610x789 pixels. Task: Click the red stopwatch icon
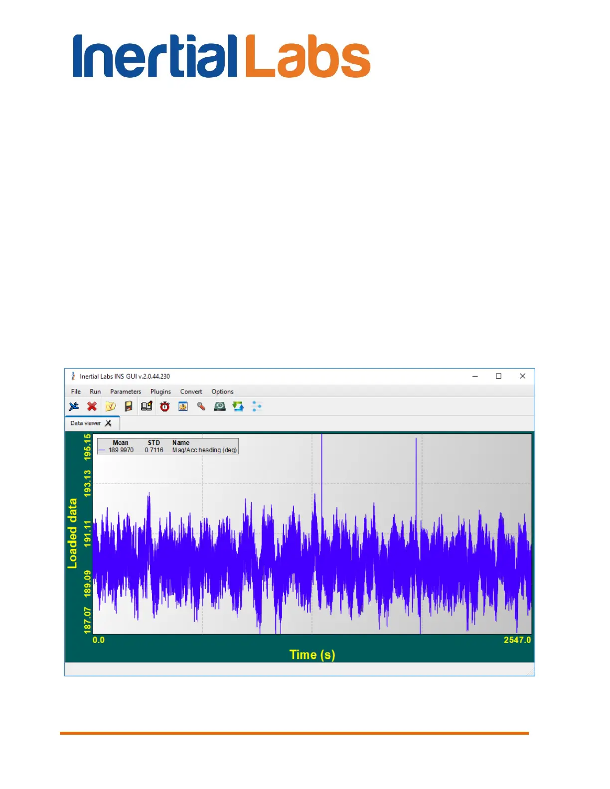coord(165,406)
